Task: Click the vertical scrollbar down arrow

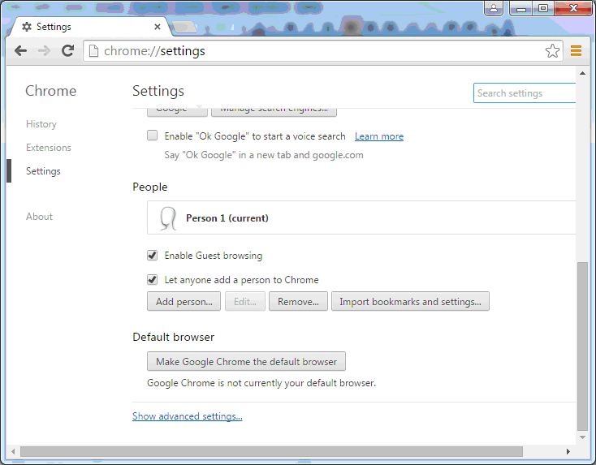Action: tap(582, 437)
